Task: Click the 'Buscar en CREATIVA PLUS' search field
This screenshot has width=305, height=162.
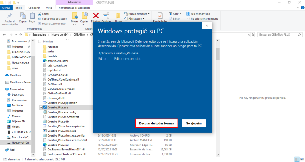Action: pos(280,35)
